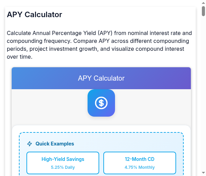Click the vertical scrollbar thumb
The width and height of the screenshot is (206, 176).
[203, 11]
